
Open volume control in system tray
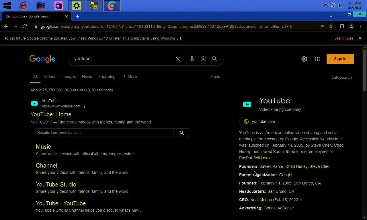(340, 5)
